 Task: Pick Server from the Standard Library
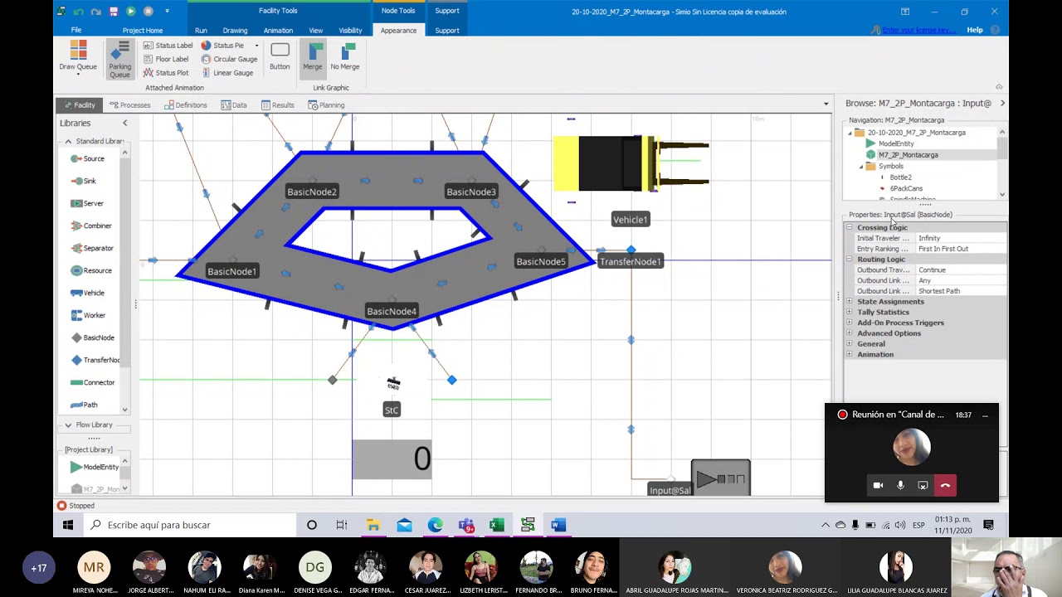86,203
